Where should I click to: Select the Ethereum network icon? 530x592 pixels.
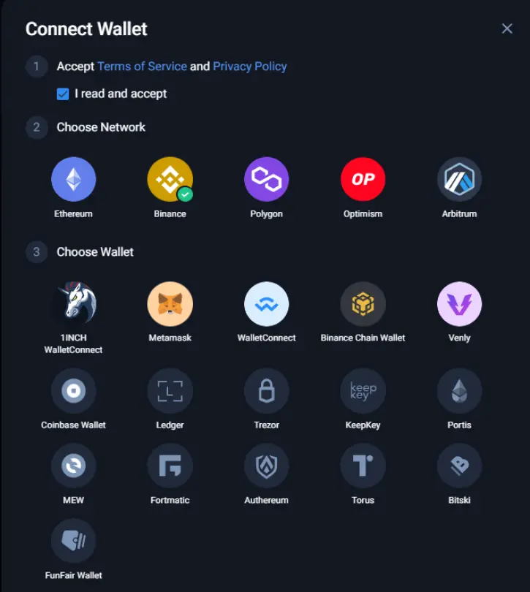click(x=73, y=179)
